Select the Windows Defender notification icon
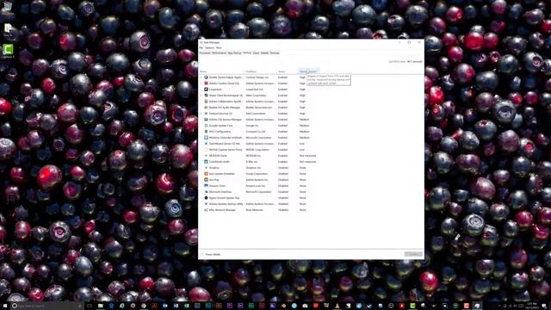 click(x=206, y=138)
